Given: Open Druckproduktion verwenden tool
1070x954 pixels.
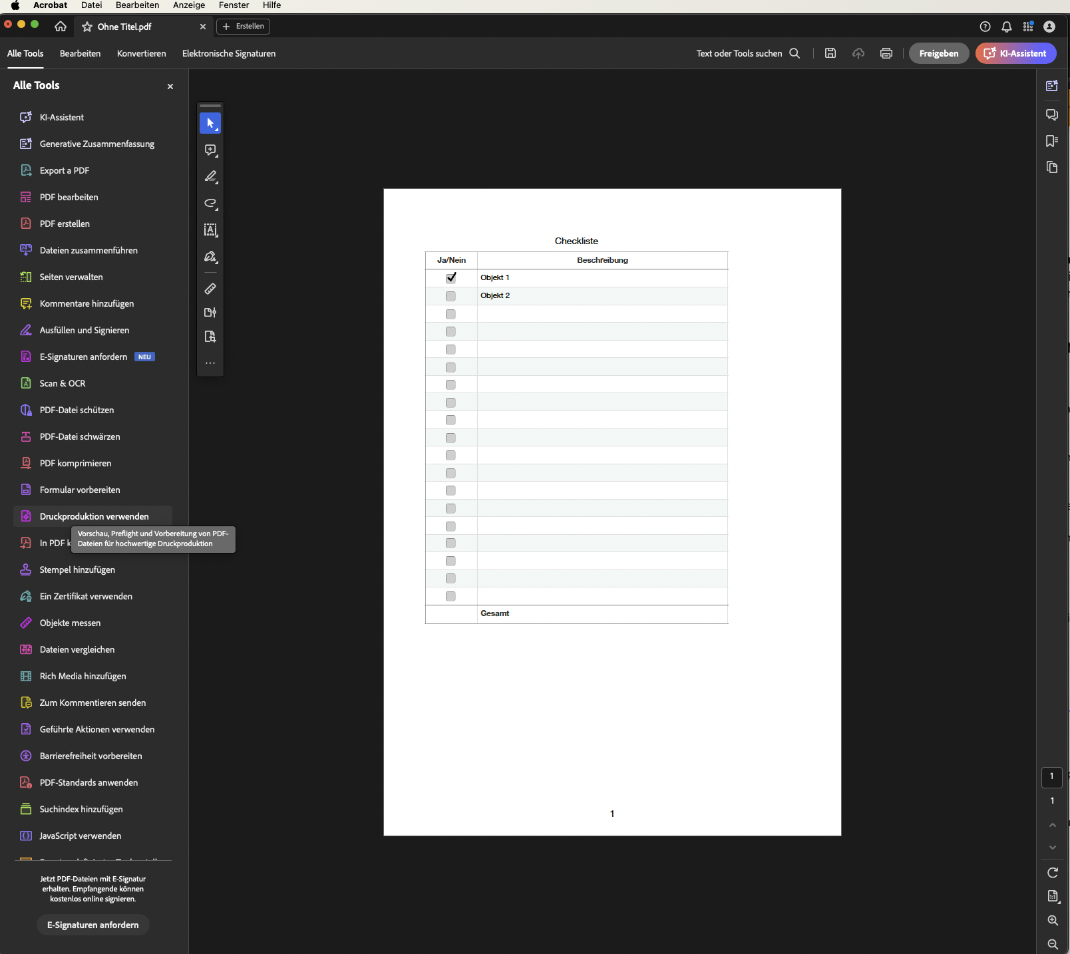Looking at the screenshot, I should tap(92, 516).
